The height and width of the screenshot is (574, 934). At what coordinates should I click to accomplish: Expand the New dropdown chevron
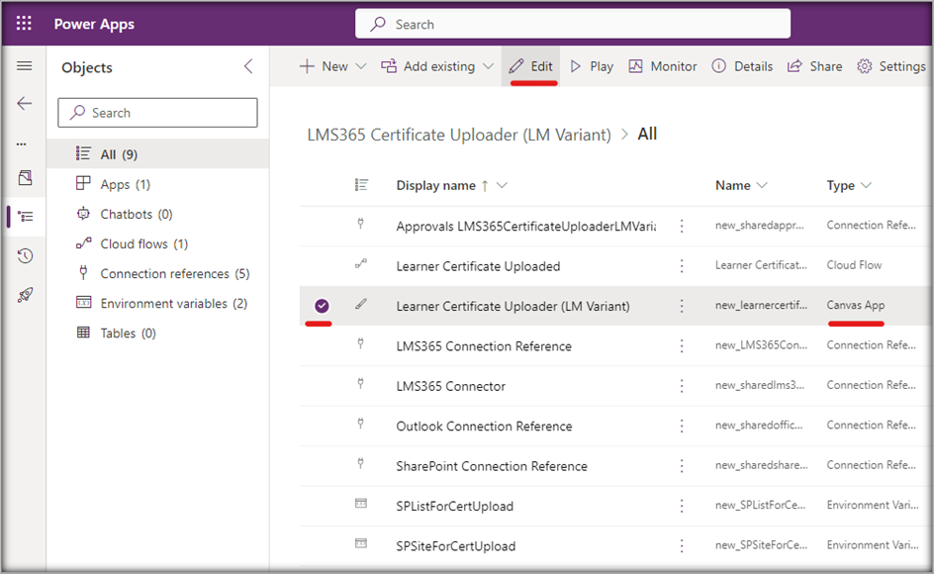(360, 66)
